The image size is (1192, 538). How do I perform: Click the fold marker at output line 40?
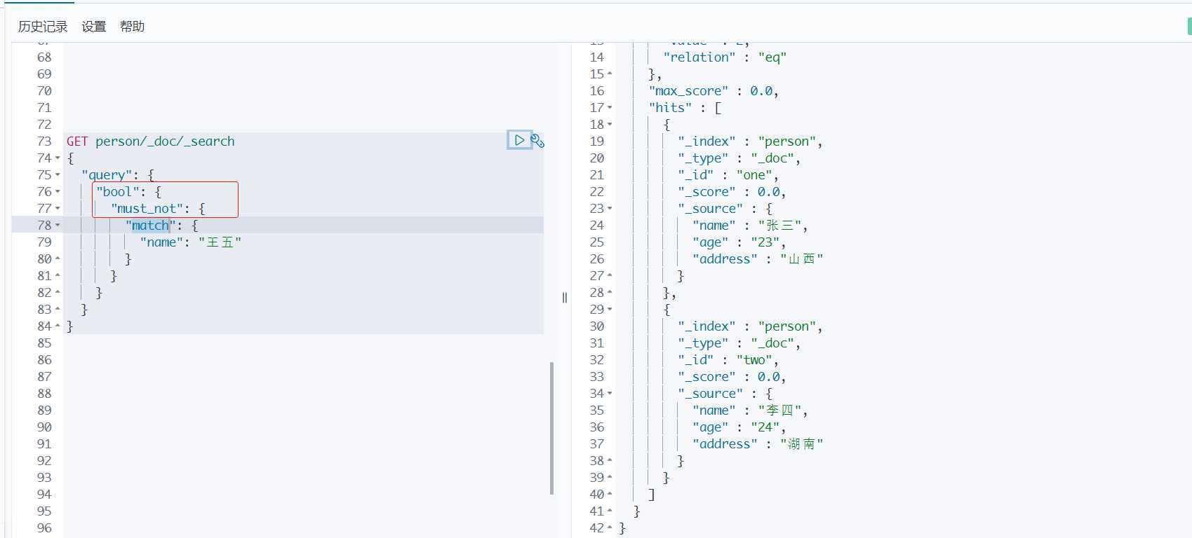coord(610,495)
